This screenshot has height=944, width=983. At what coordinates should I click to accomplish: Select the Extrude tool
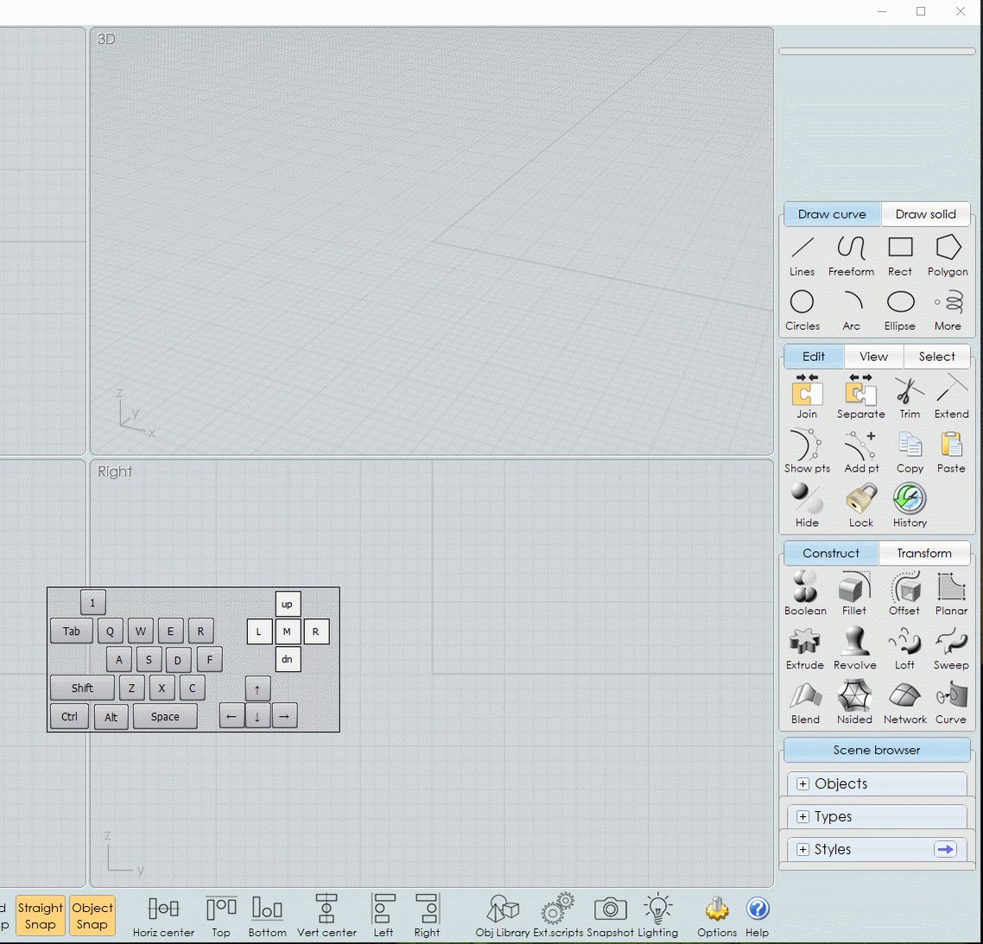coord(804,645)
